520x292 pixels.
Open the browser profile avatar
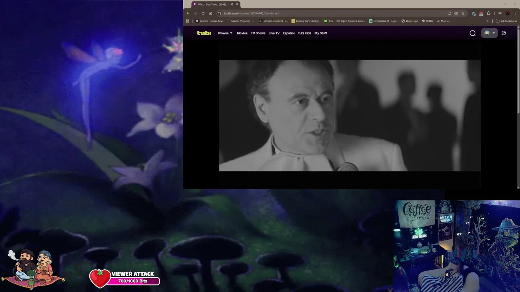(x=507, y=13)
